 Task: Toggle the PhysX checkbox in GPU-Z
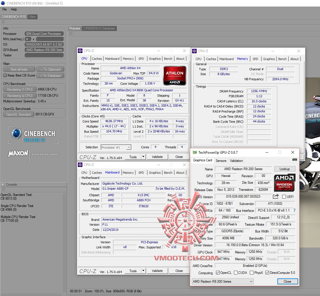tap(252, 272)
